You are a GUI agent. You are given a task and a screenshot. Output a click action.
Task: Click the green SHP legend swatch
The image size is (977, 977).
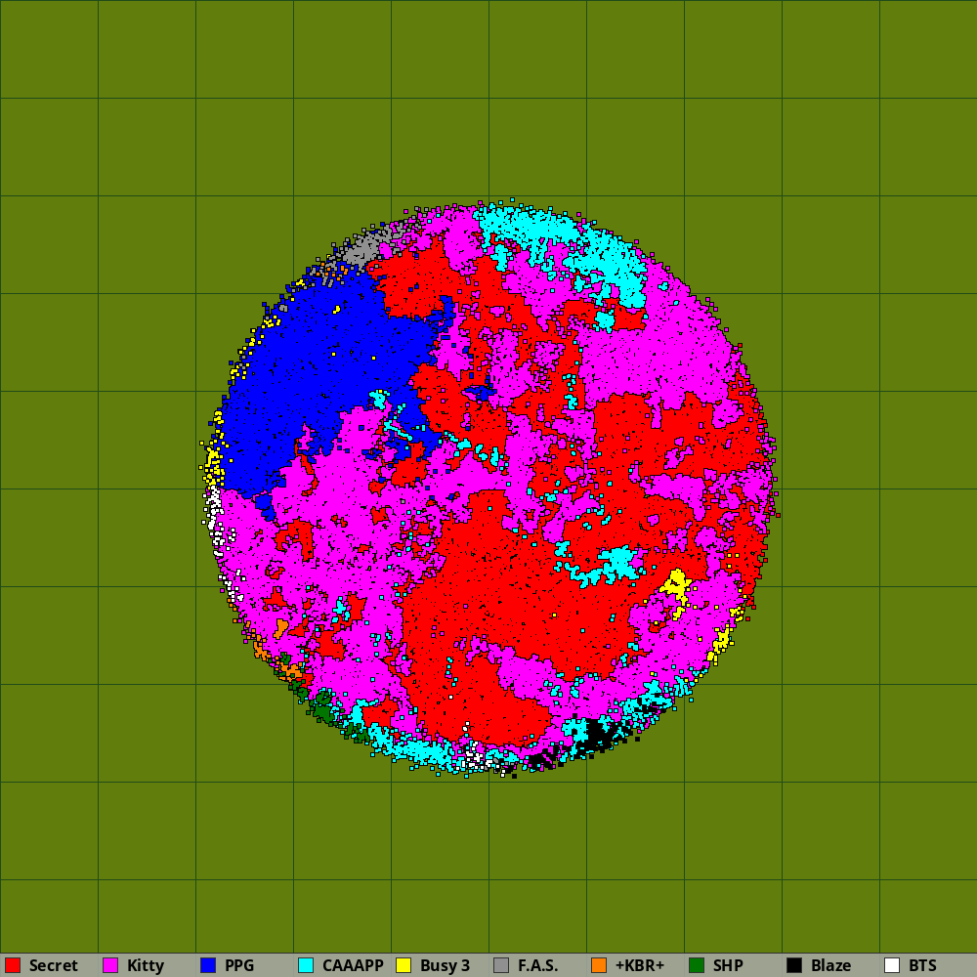[697, 965]
